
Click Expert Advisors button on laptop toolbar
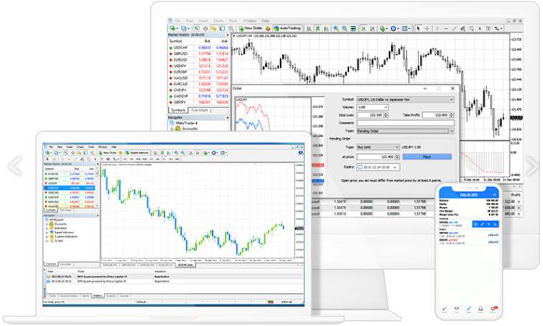[x=139, y=152]
